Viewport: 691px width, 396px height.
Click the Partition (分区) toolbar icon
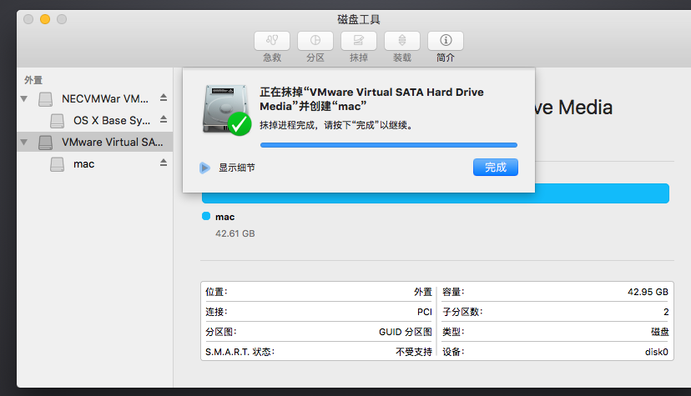[315, 41]
